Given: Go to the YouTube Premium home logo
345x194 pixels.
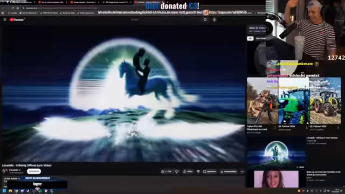Looking at the screenshot, I should [17, 19].
